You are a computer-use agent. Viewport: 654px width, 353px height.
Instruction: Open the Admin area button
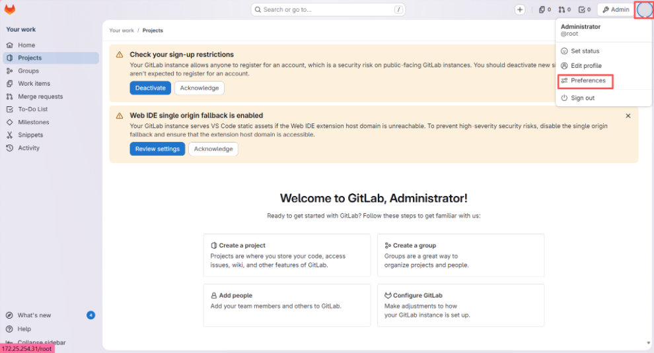click(x=616, y=10)
